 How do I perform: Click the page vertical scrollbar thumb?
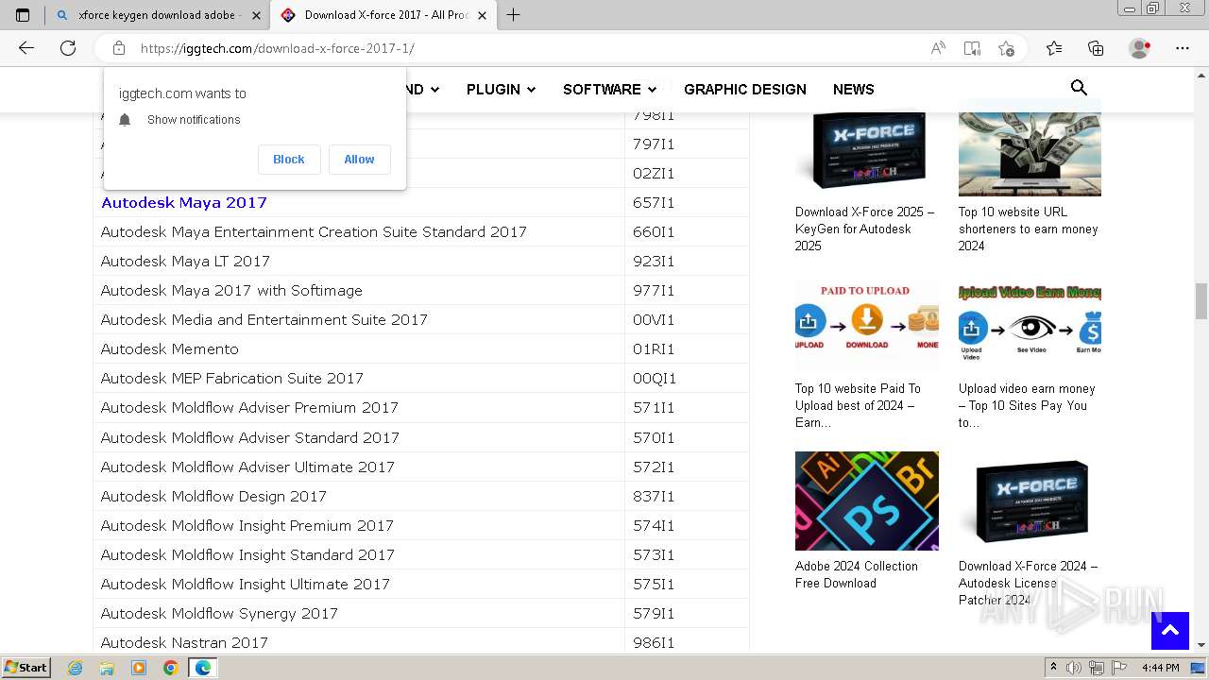[x=1201, y=301]
